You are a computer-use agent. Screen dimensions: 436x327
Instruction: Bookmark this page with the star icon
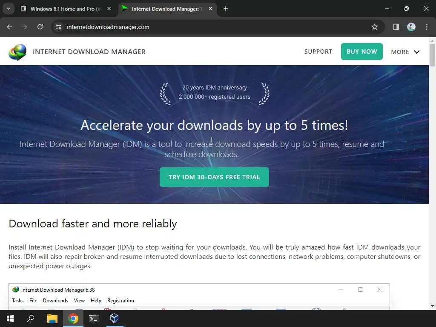[x=375, y=27]
